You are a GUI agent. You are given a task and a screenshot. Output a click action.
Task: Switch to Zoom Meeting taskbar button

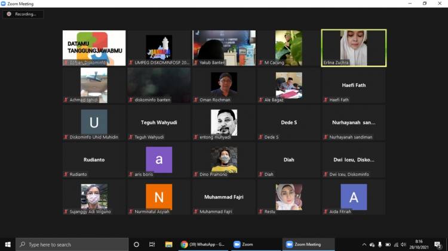coord(309,244)
